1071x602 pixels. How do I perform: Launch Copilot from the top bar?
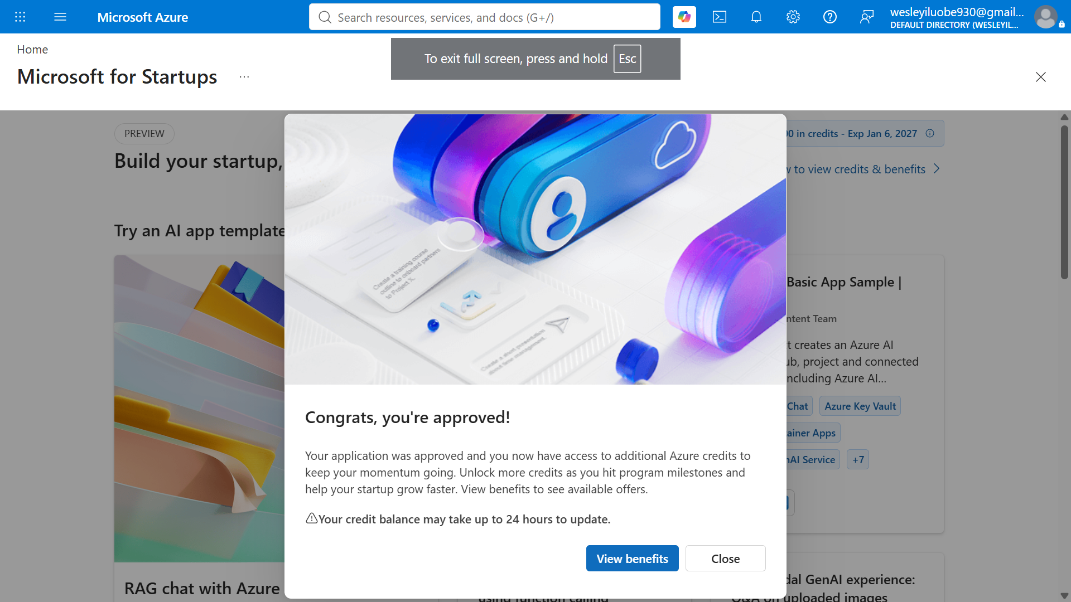pos(684,17)
